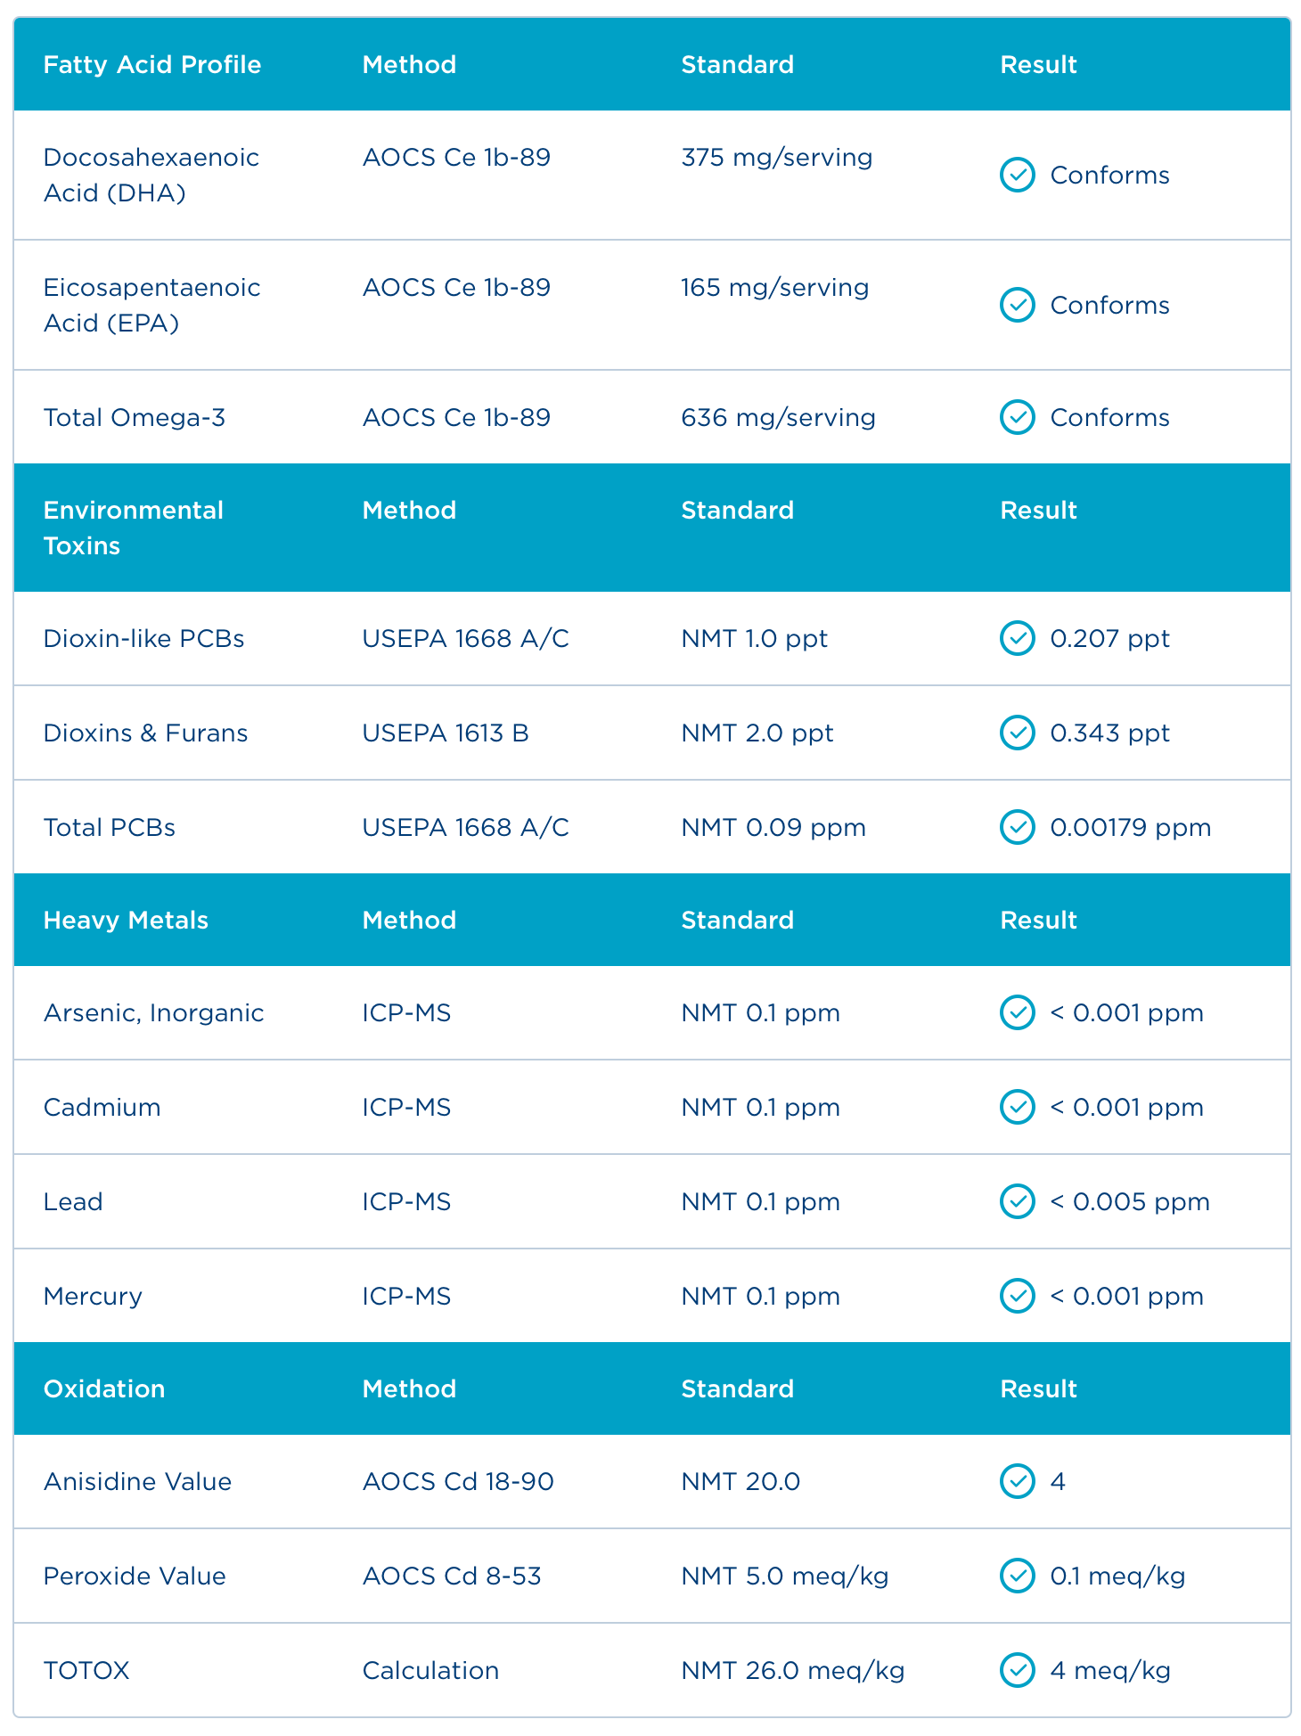Click the Mercury result checkmark icon
This screenshot has height=1736, width=1301.
pyautogui.click(x=1017, y=1296)
